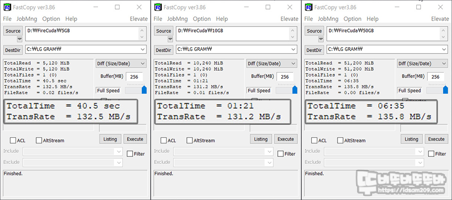Open Option menu in 10GB window
452x200 pixels.
coord(202,19)
